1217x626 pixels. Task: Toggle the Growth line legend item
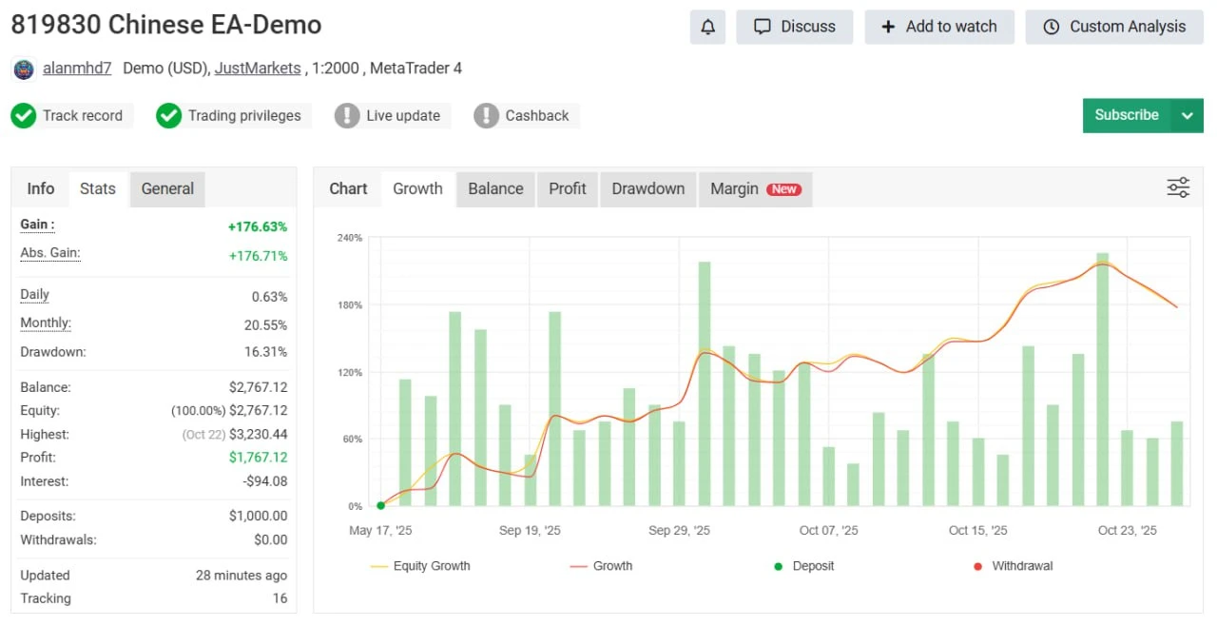[601, 566]
